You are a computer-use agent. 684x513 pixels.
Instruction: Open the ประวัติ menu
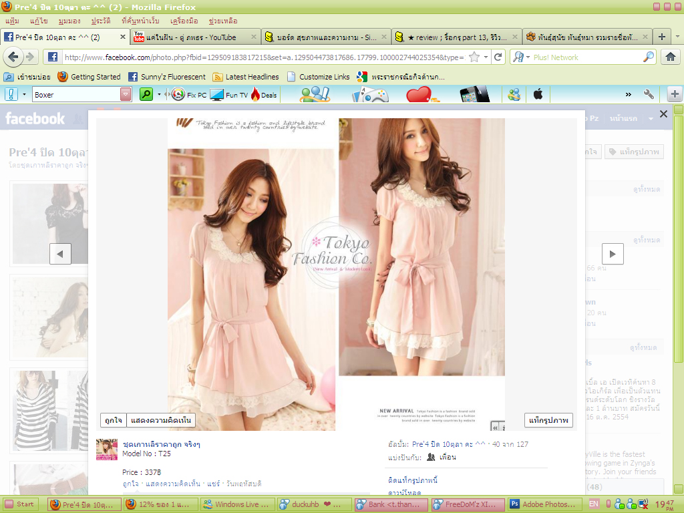click(x=101, y=21)
